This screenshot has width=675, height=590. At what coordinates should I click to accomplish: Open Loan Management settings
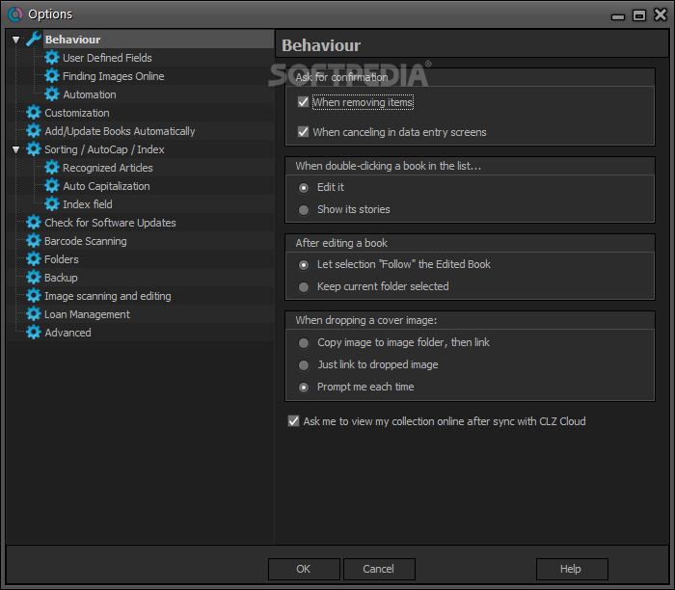coord(87,314)
